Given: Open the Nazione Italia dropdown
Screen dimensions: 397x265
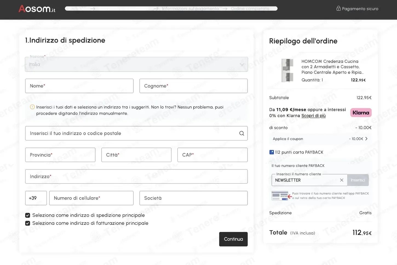Looking at the screenshot, I should pos(136,64).
